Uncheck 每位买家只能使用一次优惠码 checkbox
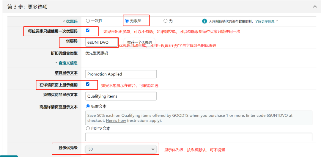Viewport: 321px width, 157px height. click(x=88, y=30)
